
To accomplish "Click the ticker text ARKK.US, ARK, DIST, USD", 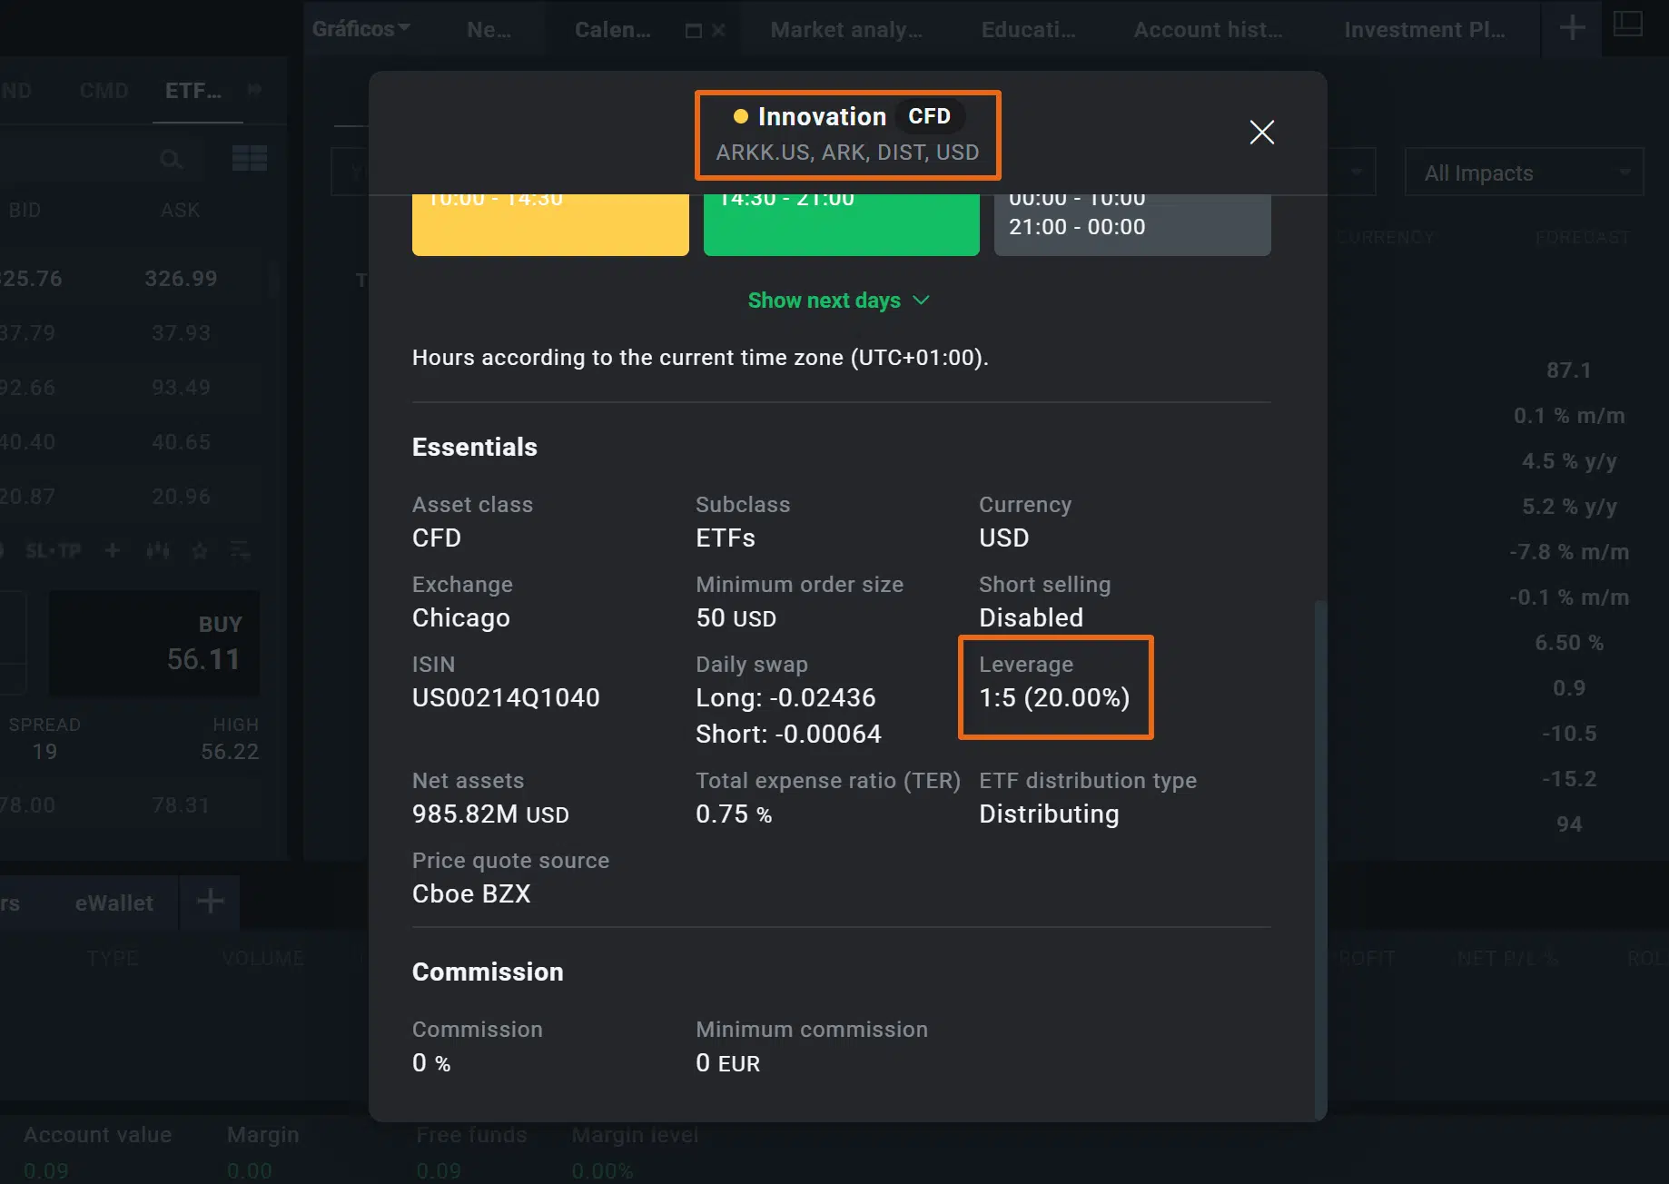I will [x=847, y=153].
